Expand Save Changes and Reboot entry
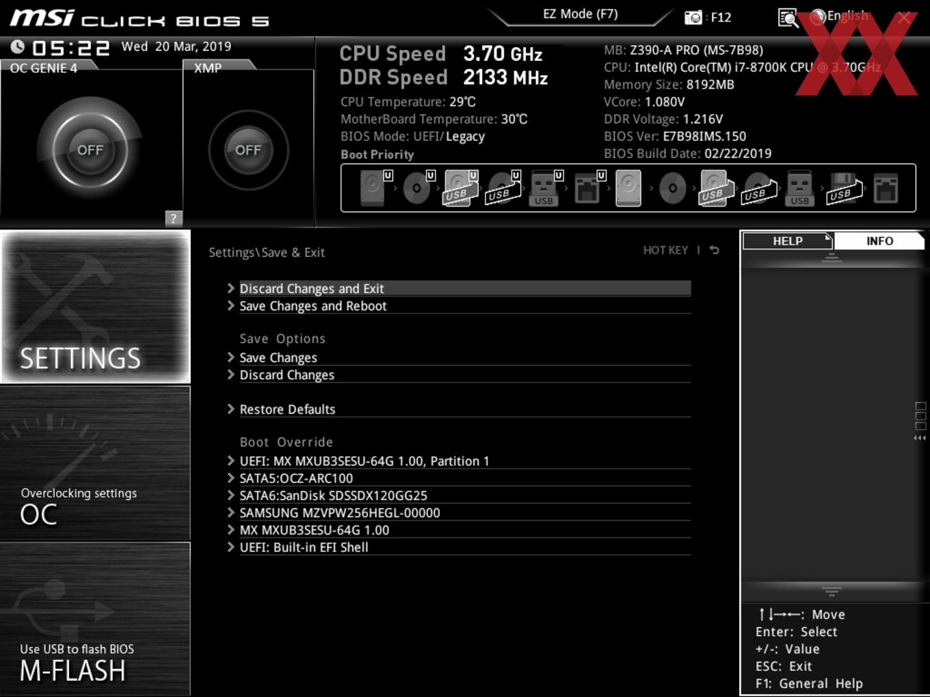 click(x=459, y=306)
